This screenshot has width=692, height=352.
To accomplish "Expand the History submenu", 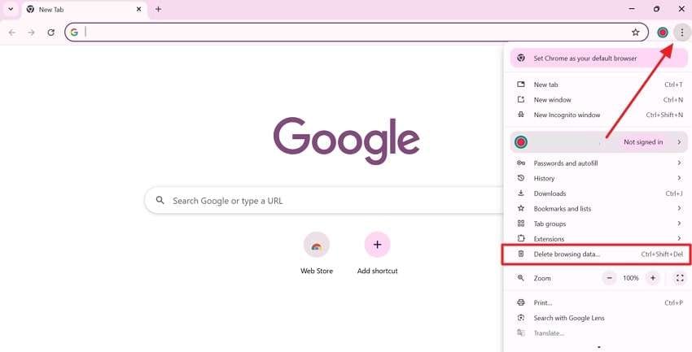I will 599,178.
